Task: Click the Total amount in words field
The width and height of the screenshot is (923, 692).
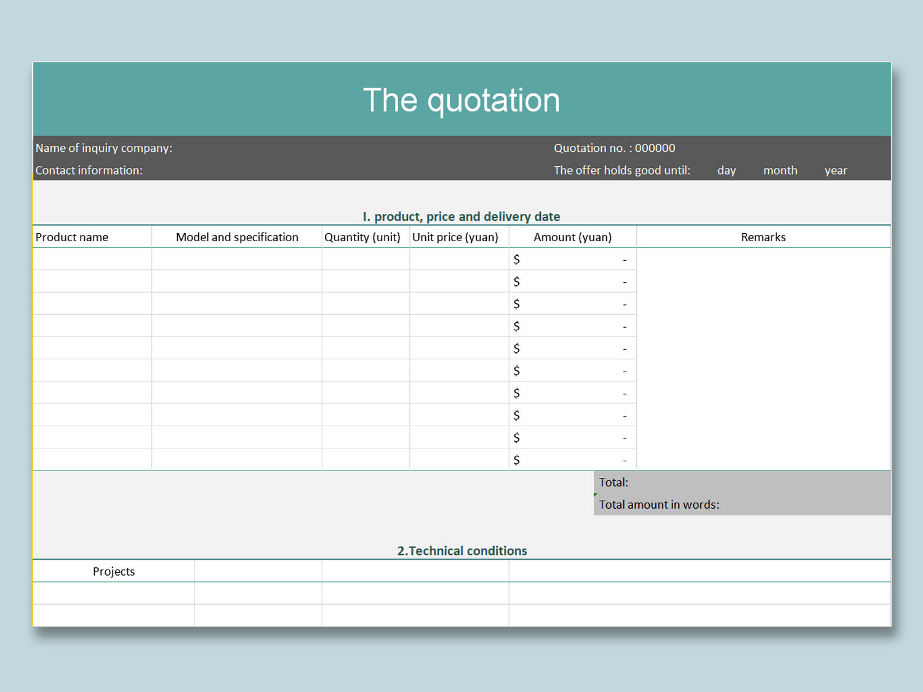Action: (659, 504)
